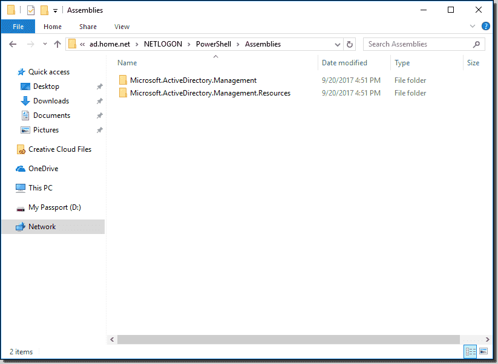498x364 pixels.
Task: Click the Quick access star icon
Action: pos(21,72)
